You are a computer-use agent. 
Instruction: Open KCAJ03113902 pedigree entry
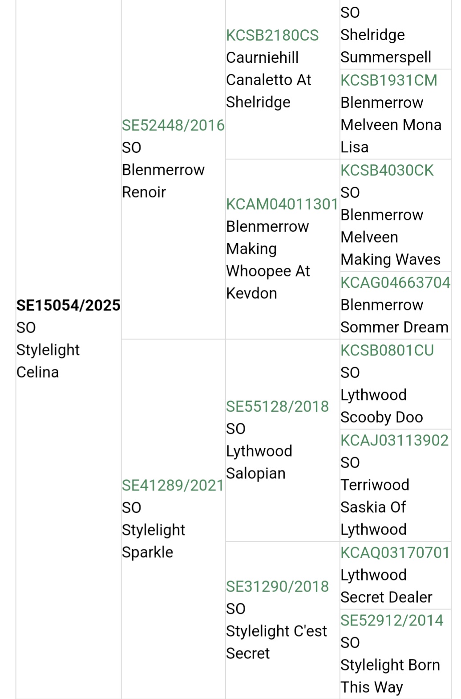click(x=394, y=441)
